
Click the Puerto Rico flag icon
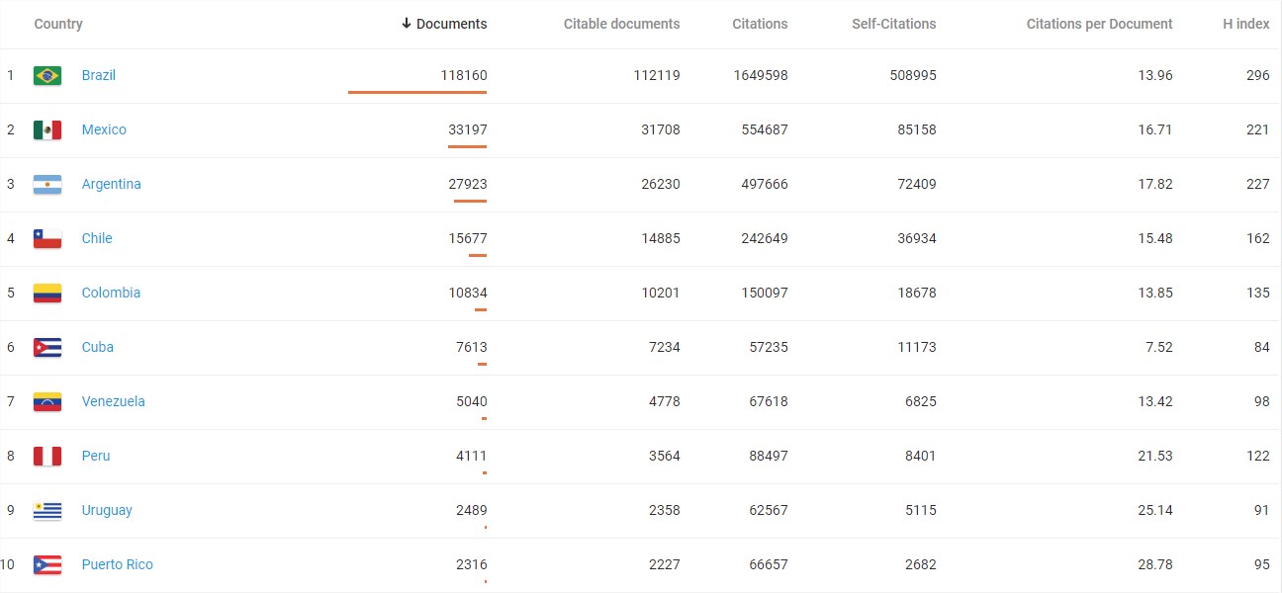(47, 565)
